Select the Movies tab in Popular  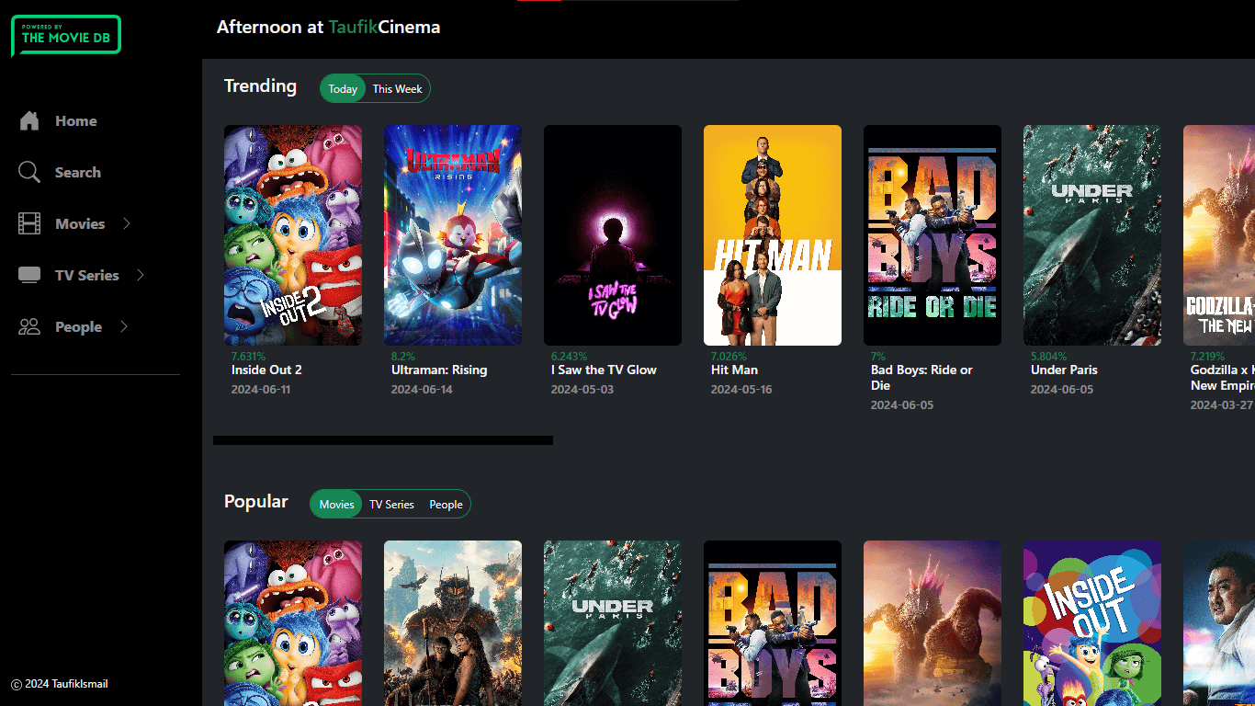click(335, 504)
